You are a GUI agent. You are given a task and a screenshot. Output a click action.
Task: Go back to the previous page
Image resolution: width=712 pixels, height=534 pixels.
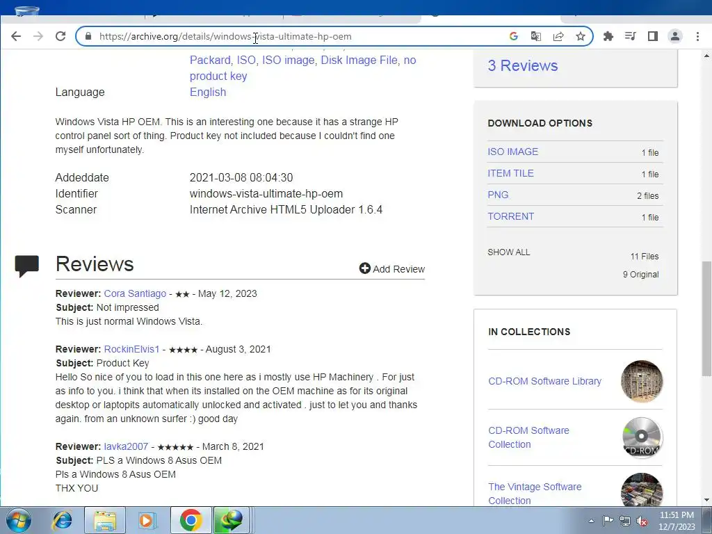[16, 36]
